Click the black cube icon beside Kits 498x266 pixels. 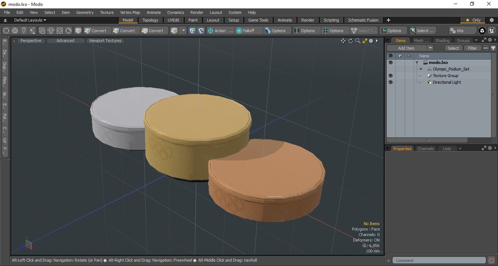click(482, 31)
